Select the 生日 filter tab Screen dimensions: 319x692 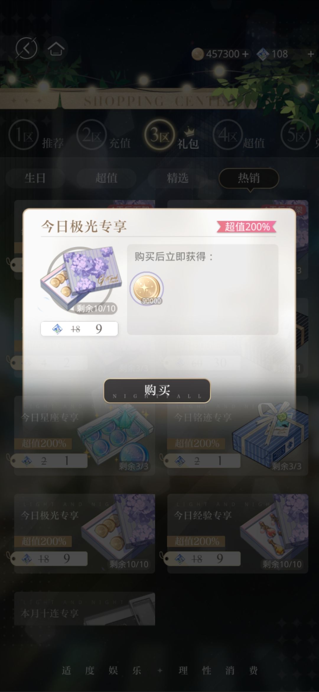pos(35,178)
